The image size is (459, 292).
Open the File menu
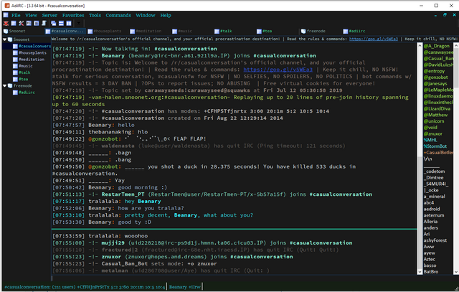(x=16, y=15)
